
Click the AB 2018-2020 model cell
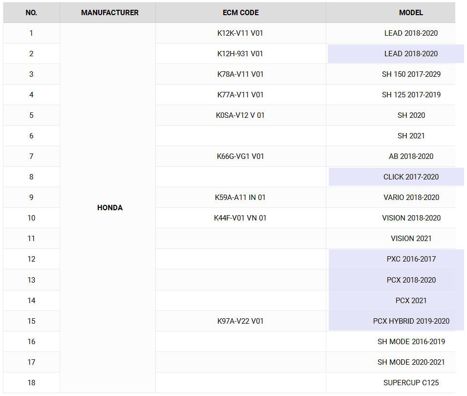411,156
